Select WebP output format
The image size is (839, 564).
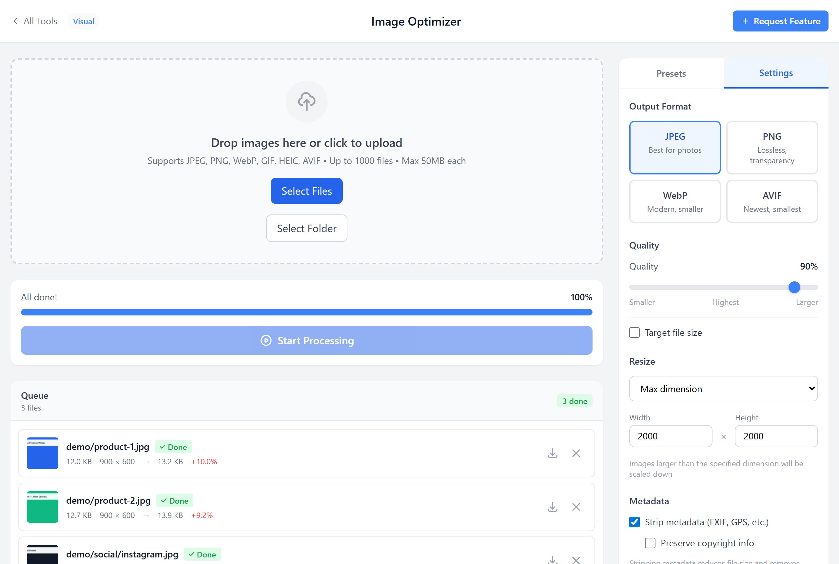point(675,201)
